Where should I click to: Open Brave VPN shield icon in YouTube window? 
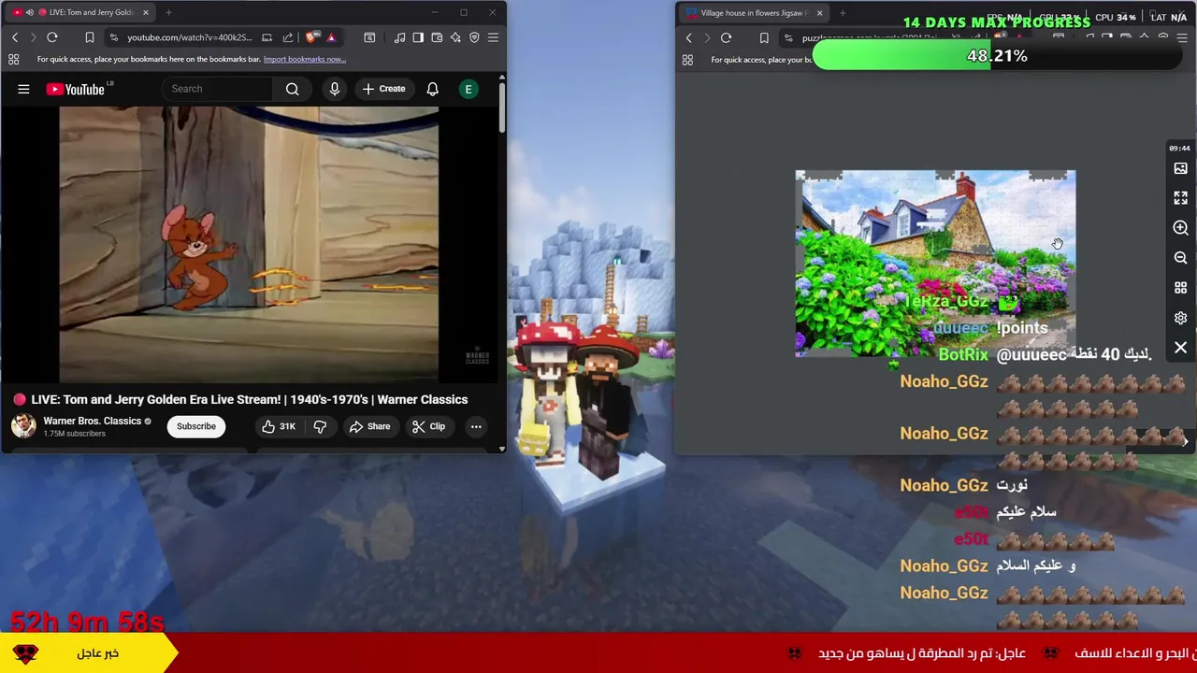tap(474, 37)
